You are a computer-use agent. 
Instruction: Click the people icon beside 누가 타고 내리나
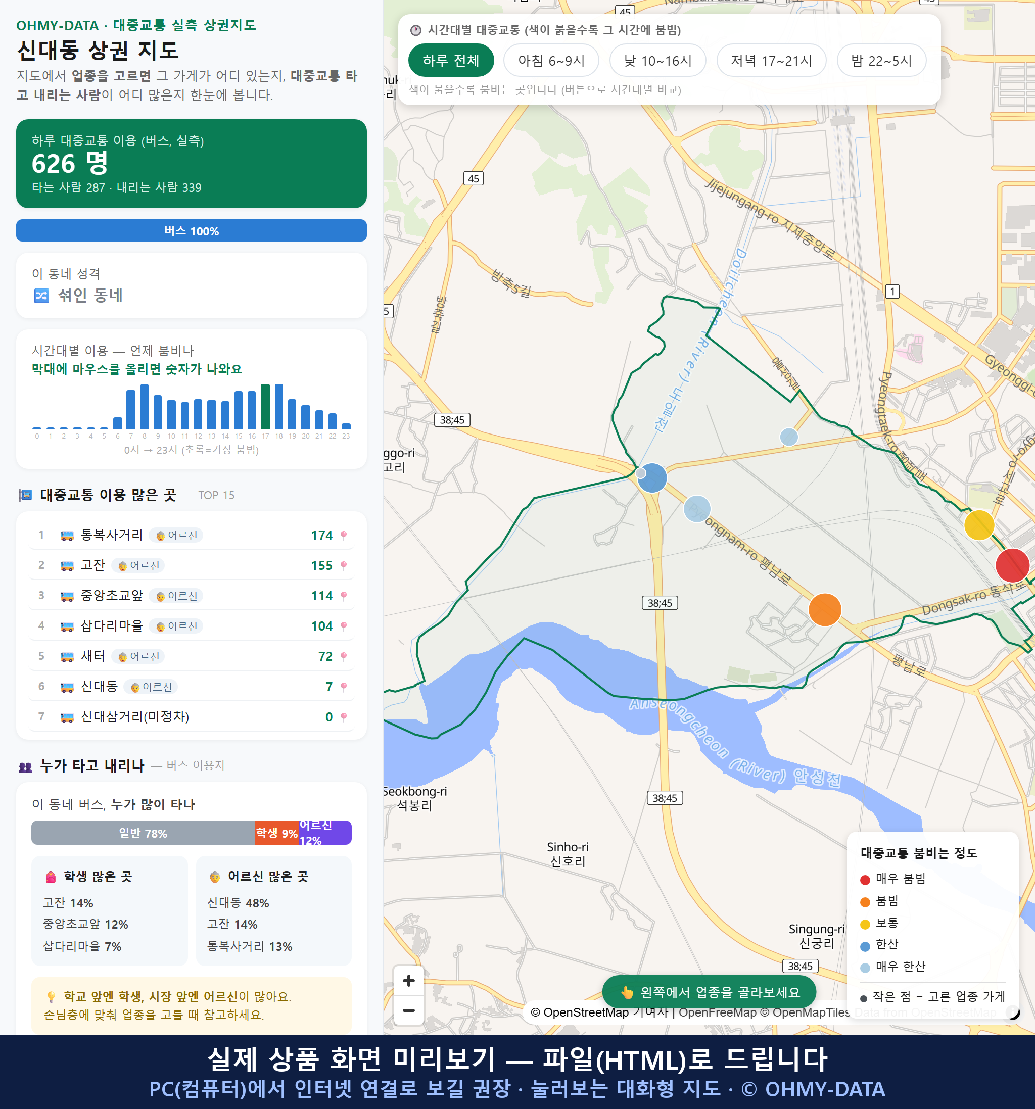[25, 767]
